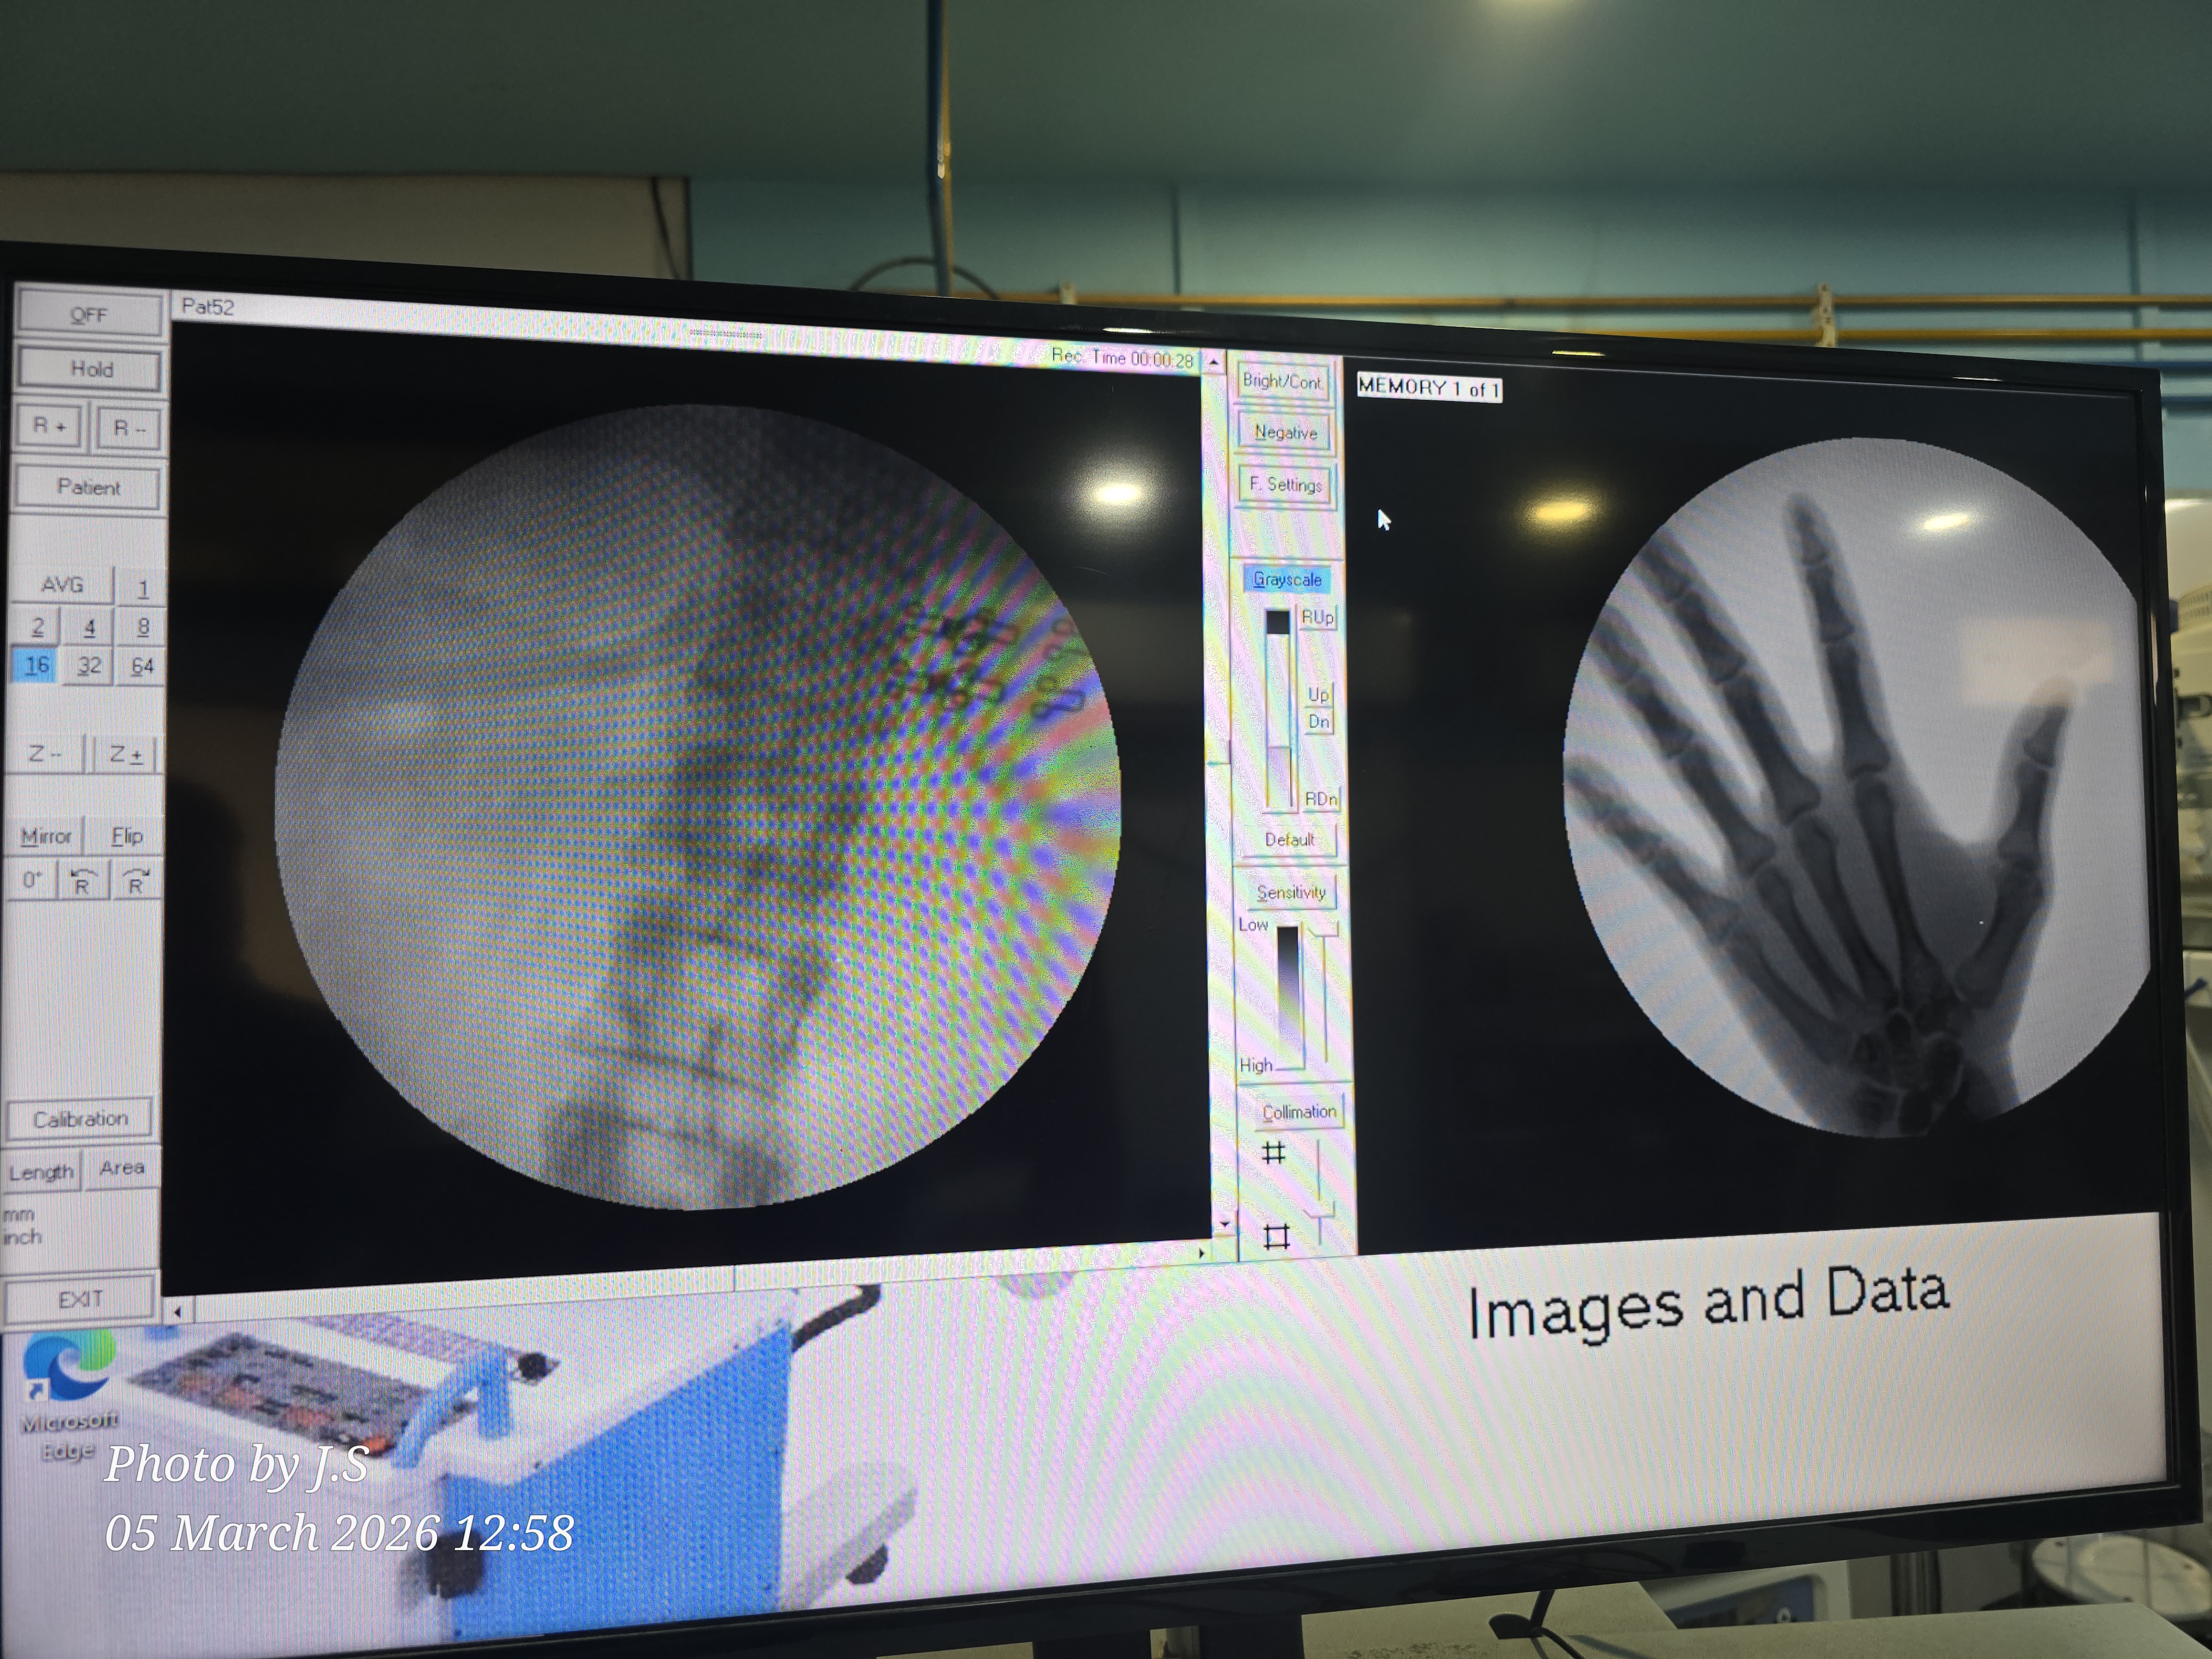Click the "inch" unit label

tap(22, 1237)
